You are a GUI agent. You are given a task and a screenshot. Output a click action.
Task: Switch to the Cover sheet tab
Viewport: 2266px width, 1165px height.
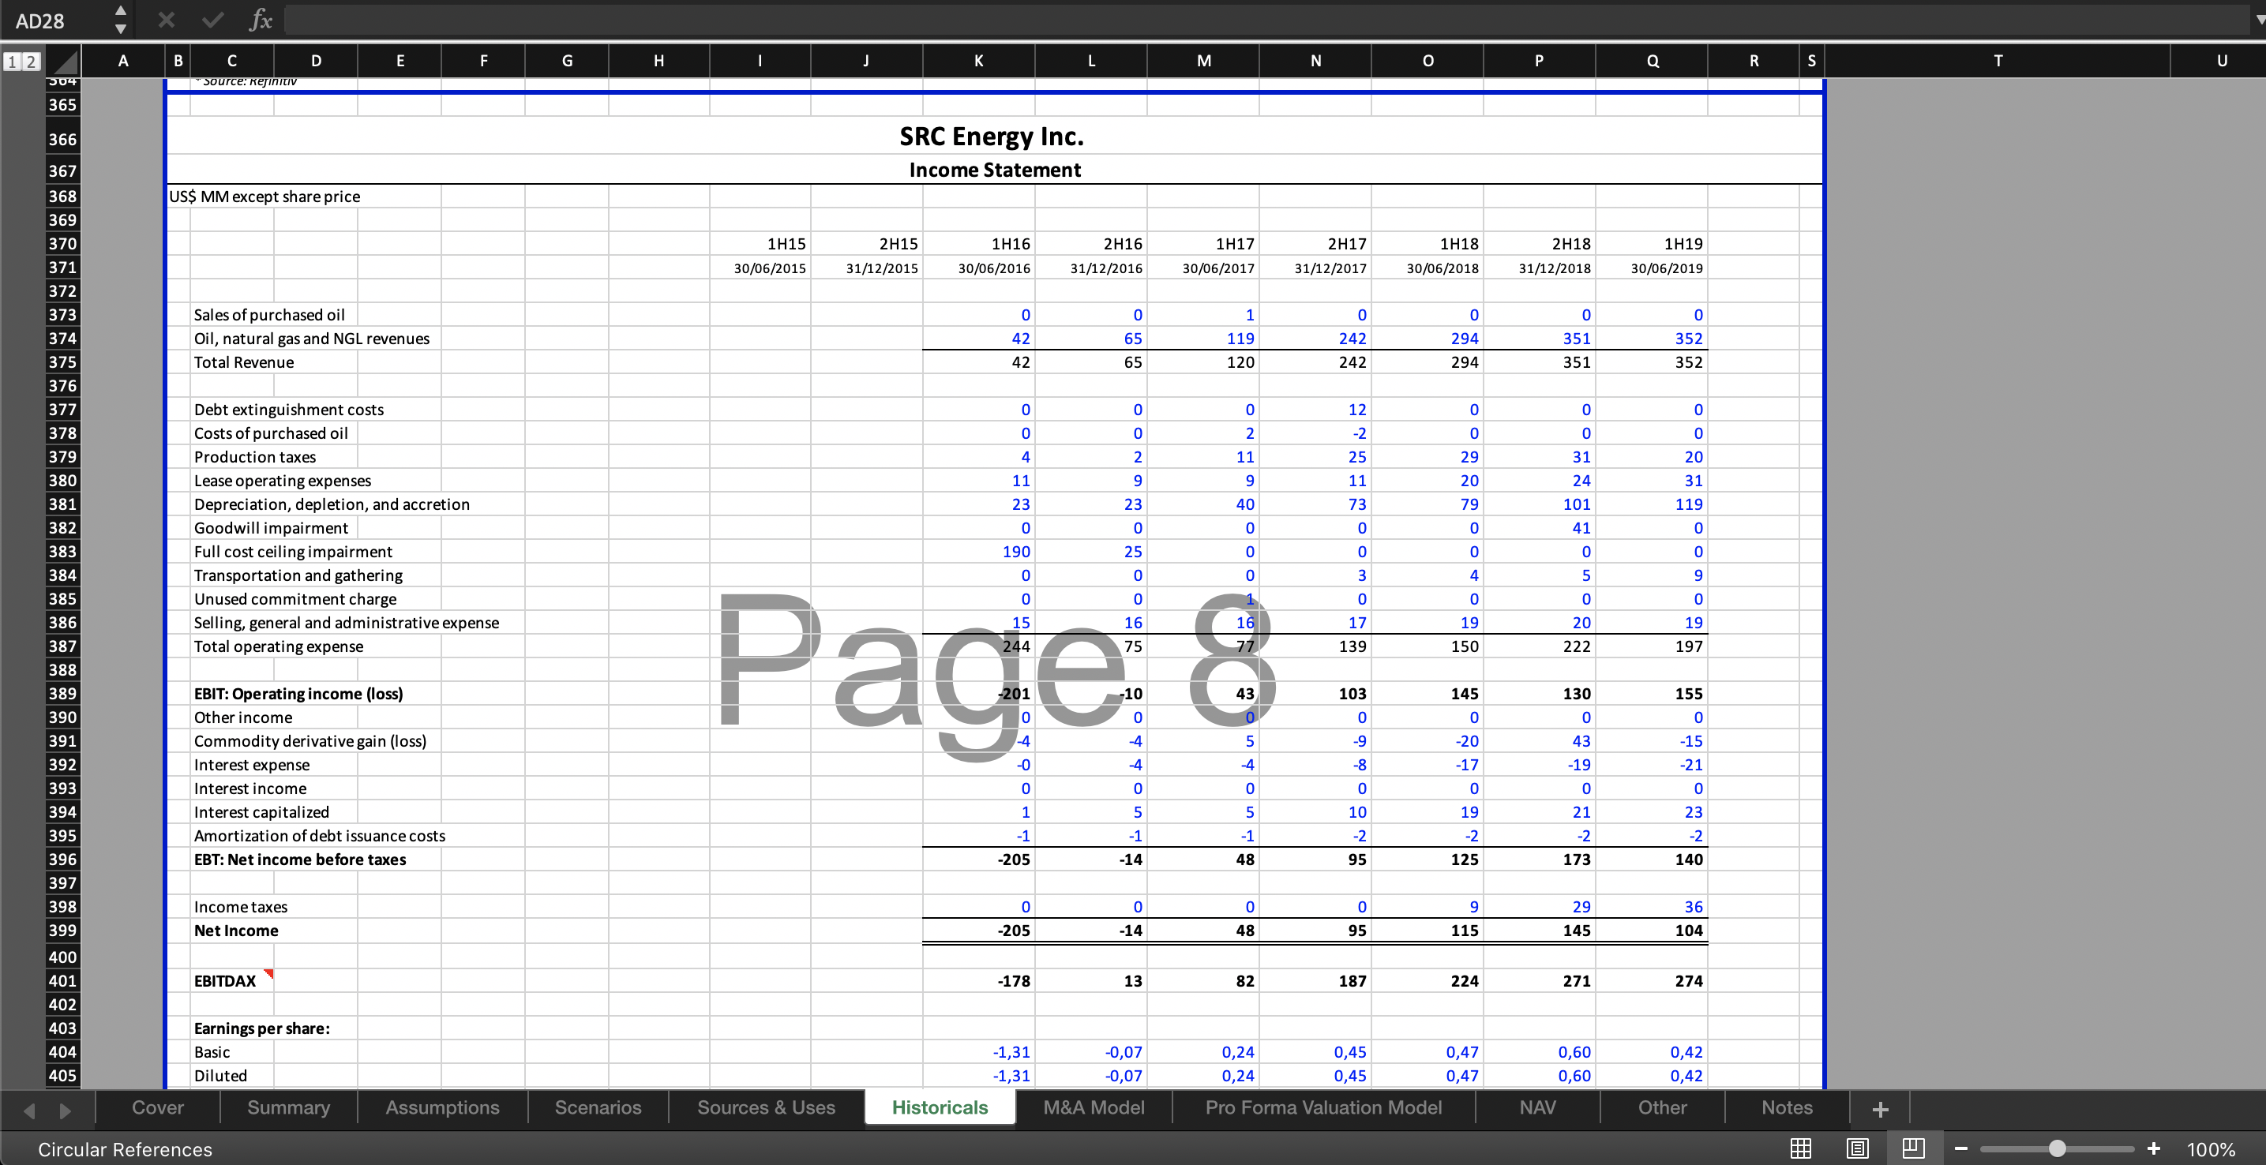157,1108
